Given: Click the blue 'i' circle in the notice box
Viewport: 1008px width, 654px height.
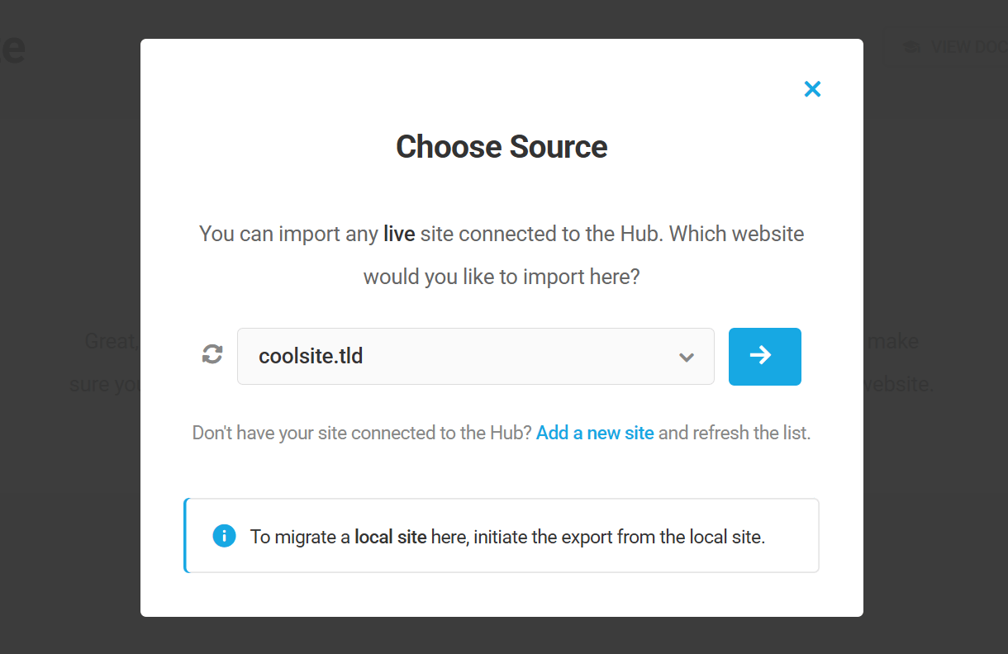Looking at the screenshot, I should coord(224,536).
